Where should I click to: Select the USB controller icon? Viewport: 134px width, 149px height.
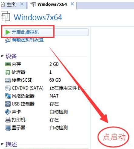(x=8, y=104)
